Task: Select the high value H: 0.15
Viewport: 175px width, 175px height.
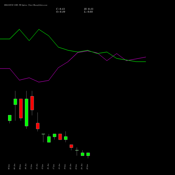Action: [x=89, y=9]
